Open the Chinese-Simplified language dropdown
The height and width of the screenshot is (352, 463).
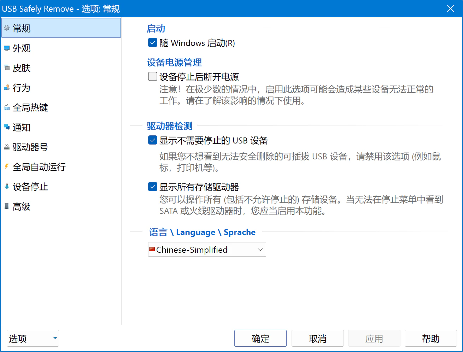tap(207, 250)
